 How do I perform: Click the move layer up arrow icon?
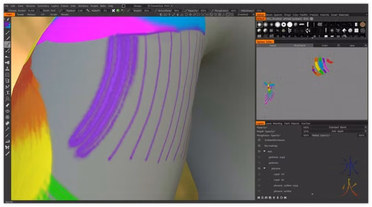pos(274,198)
